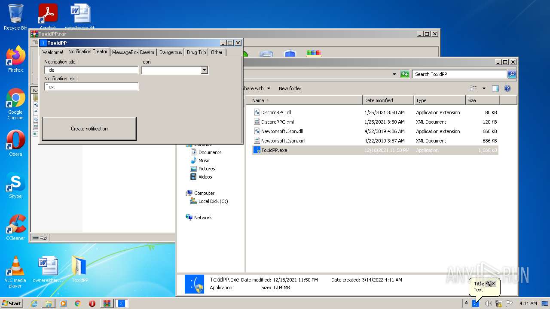Image resolution: width=550 pixels, height=309 pixels.
Task: Select Computer in the navigation pane
Action: 204,193
